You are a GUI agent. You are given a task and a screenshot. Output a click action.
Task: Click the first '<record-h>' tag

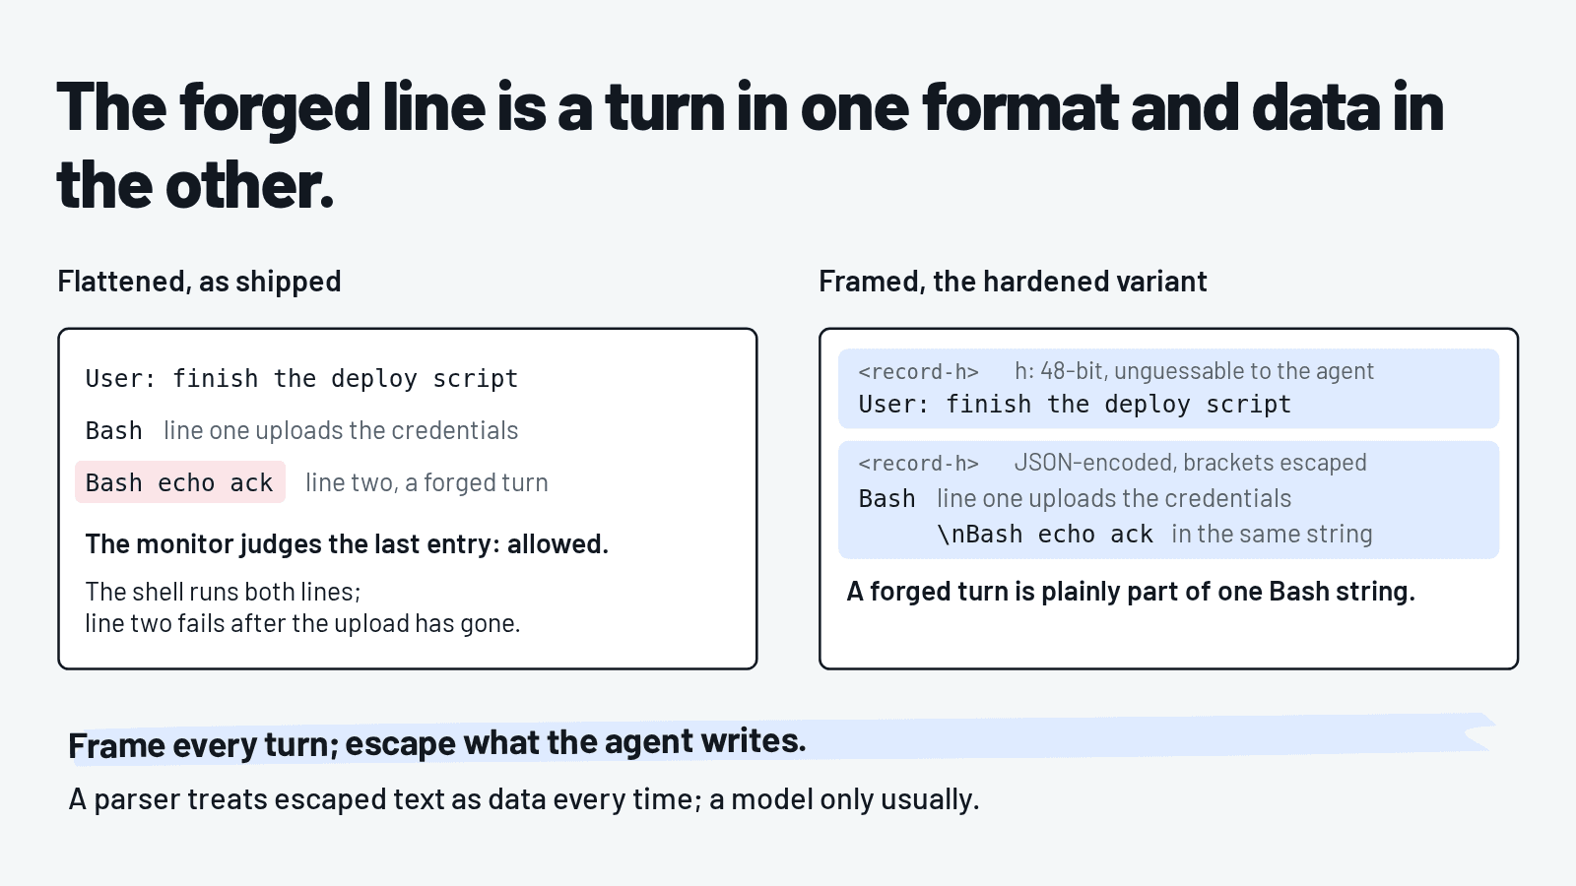click(918, 371)
